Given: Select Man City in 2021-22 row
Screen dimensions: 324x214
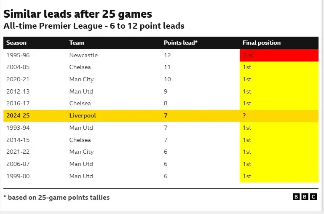Looking at the screenshot, I should pyautogui.click(x=81, y=152).
